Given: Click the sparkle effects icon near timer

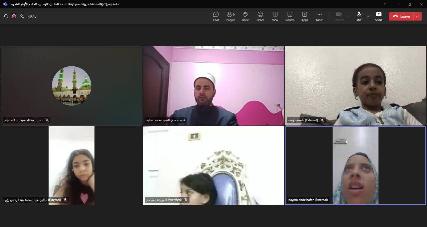Looking at the screenshot, I should pyautogui.click(x=22, y=16).
